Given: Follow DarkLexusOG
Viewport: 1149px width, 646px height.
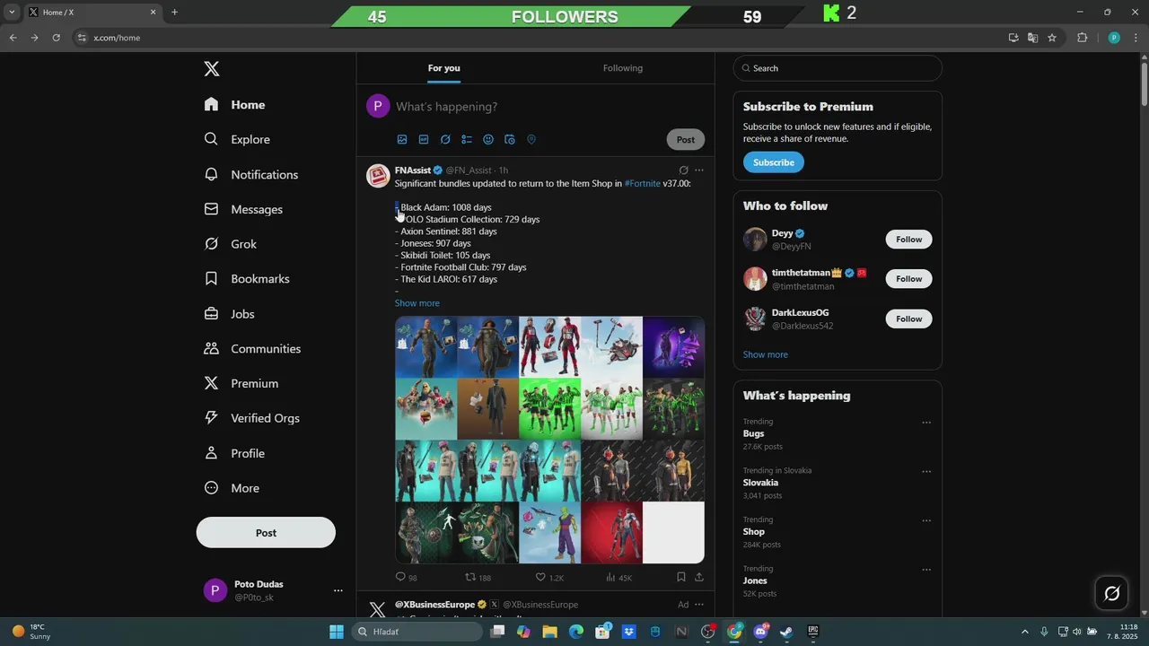Looking at the screenshot, I should tap(908, 319).
